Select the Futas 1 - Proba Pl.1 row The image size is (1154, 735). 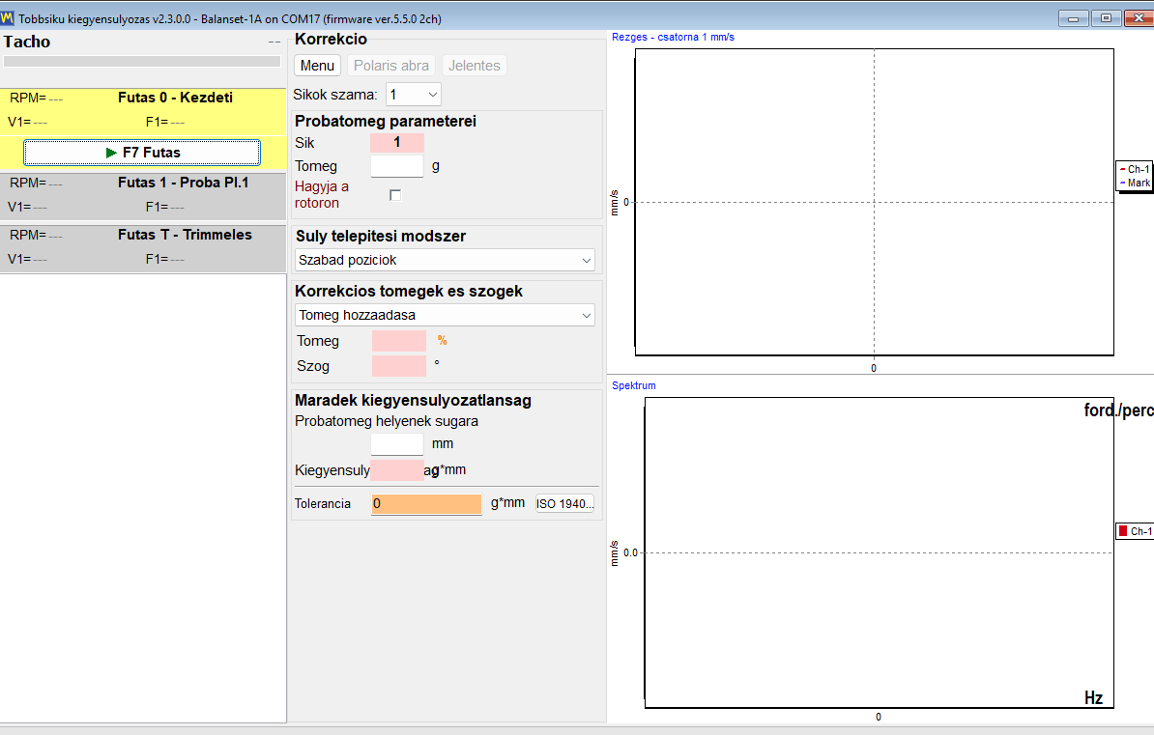tap(143, 196)
